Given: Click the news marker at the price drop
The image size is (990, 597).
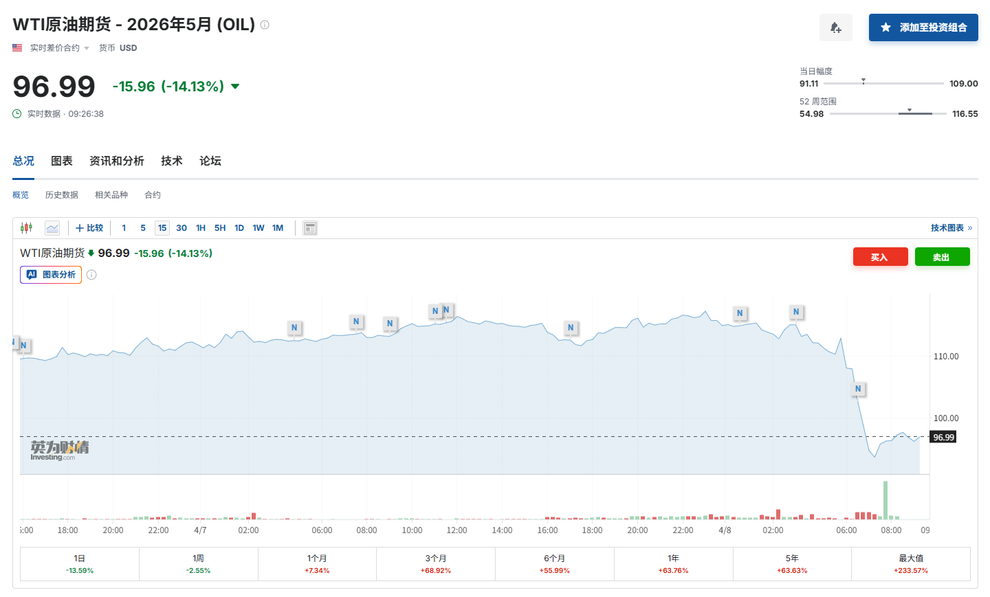Looking at the screenshot, I should click(858, 389).
